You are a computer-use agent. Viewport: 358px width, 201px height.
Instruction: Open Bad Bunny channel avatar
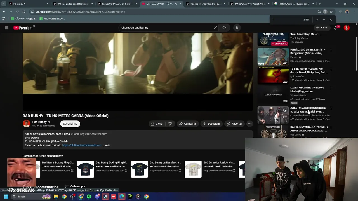coord(27,124)
